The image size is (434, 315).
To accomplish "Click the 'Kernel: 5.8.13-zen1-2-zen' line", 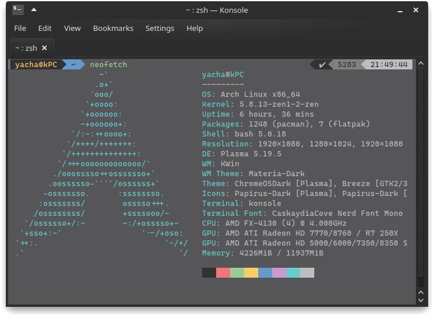I will [260, 104].
